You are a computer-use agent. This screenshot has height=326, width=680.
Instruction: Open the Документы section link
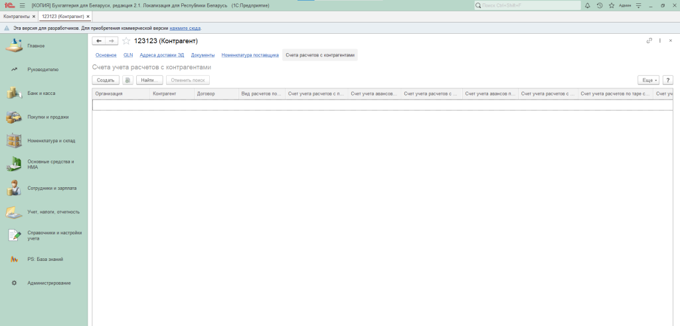click(x=203, y=55)
